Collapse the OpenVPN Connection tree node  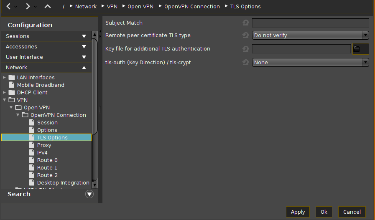point(18,115)
